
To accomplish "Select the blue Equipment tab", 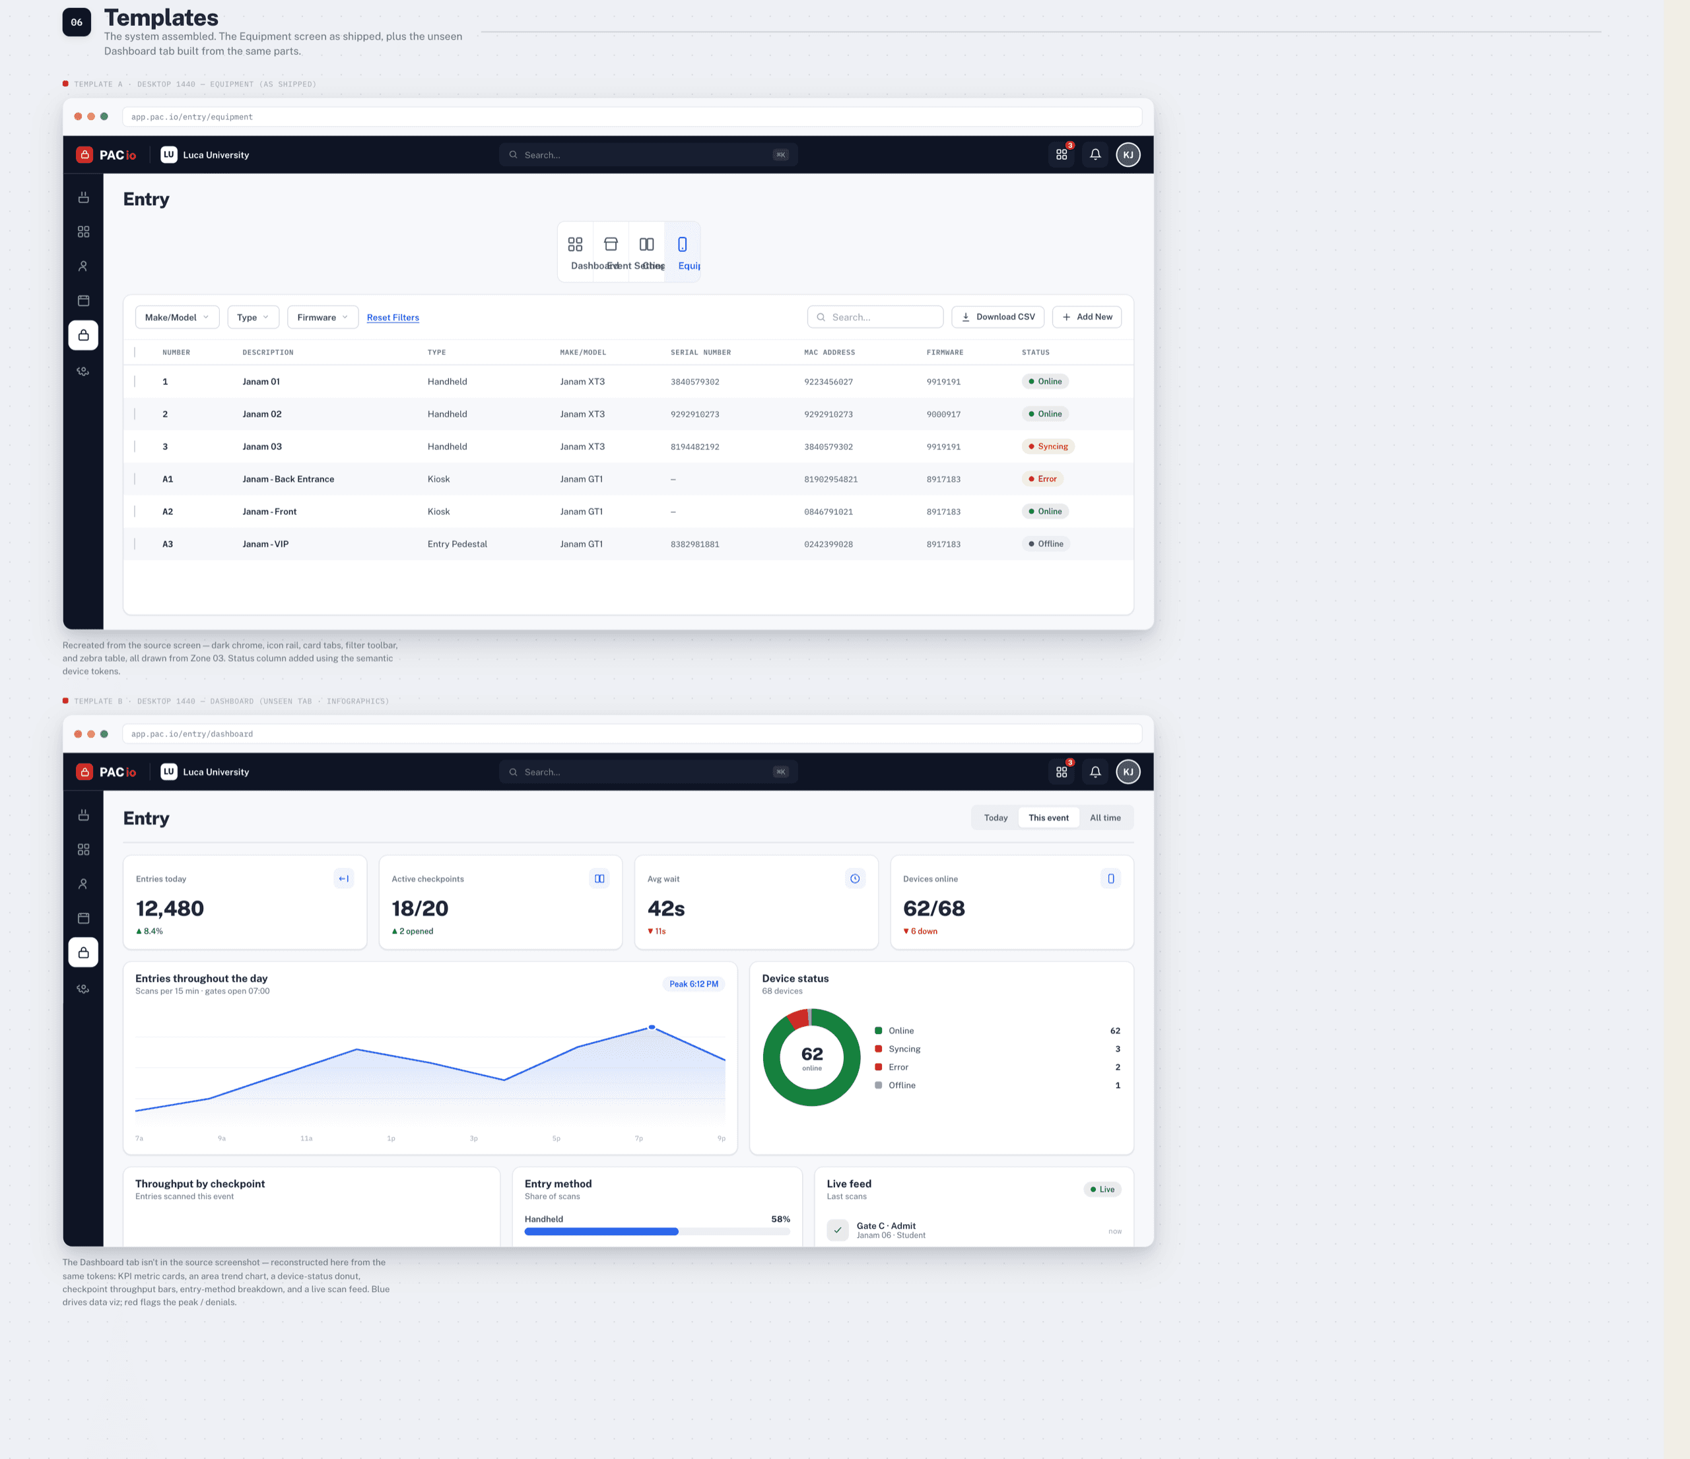I will tap(683, 252).
